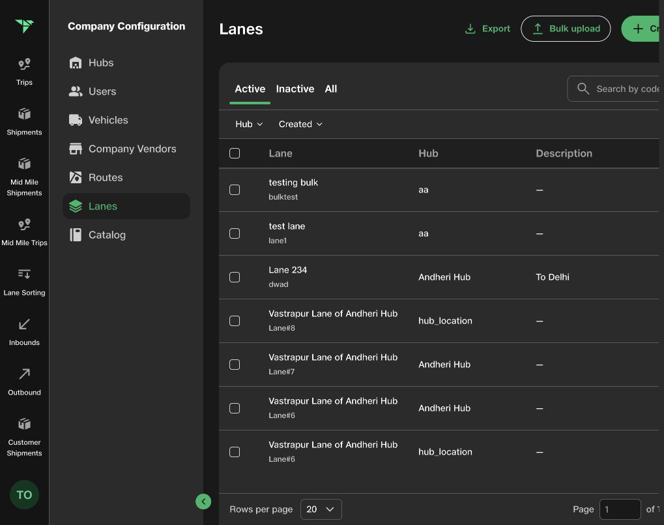Click the Description column header
The width and height of the screenshot is (664, 525).
[564, 153]
